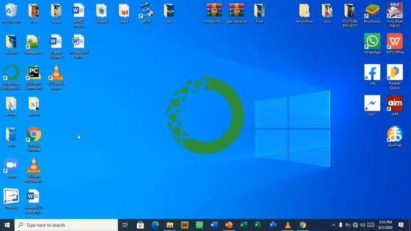411x231 pixels.
Task: Open the WPS Office desktop shortcut
Action: (x=395, y=44)
